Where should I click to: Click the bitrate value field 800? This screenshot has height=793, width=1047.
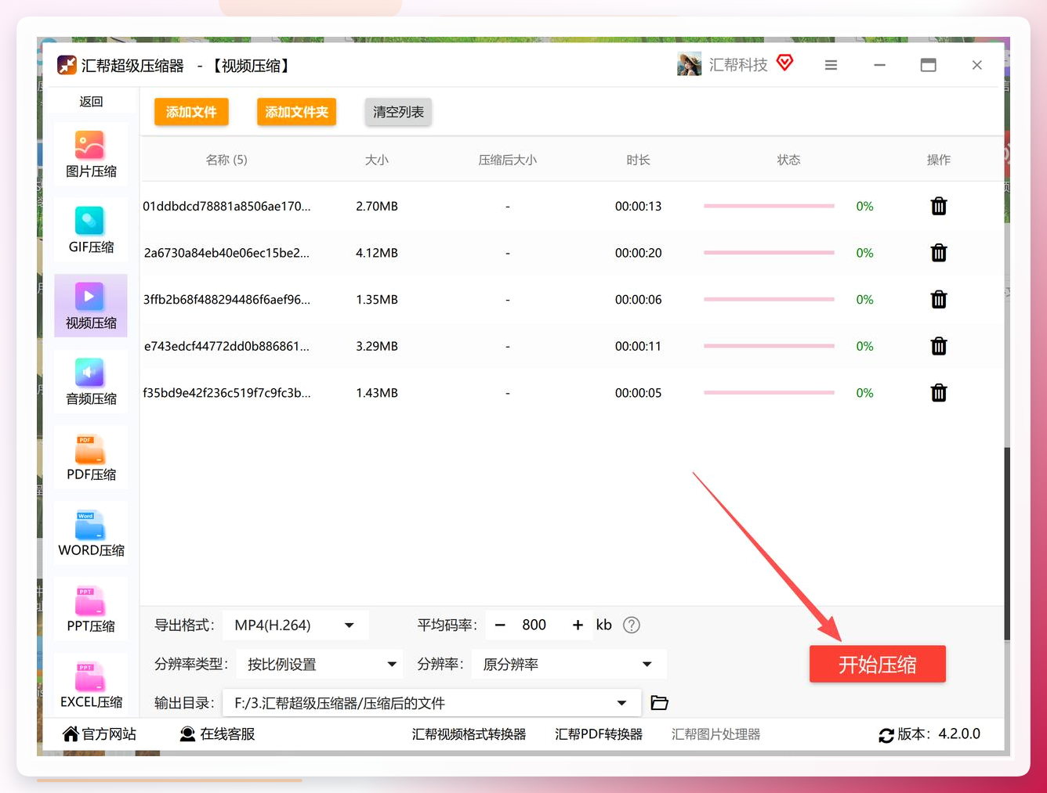pos(534,625)
